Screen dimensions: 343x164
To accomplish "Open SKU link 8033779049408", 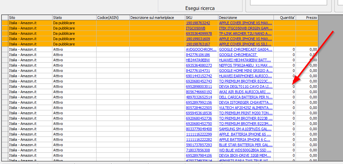I will 199,129.
